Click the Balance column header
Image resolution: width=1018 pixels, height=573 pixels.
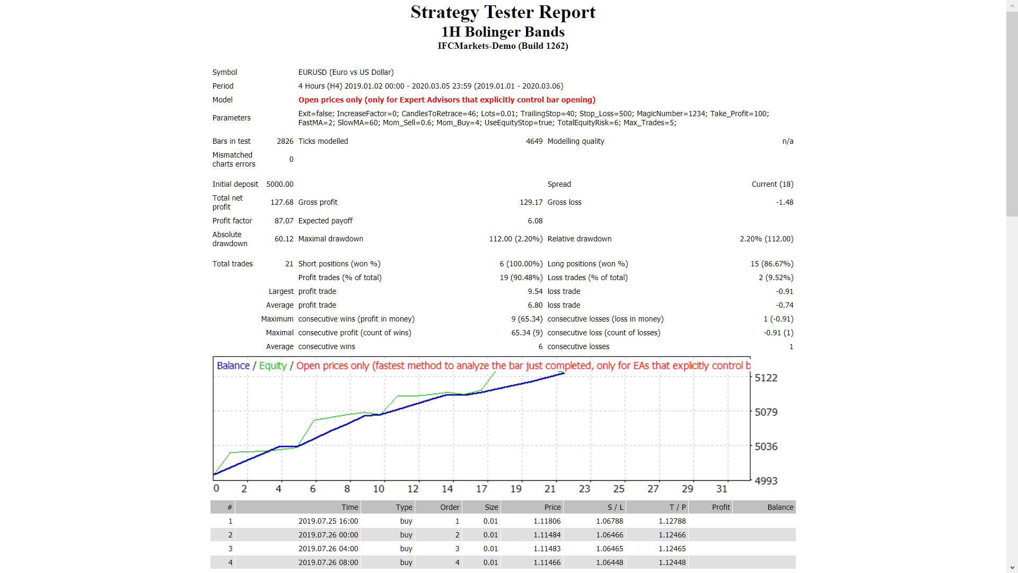[x=779, y=507]
